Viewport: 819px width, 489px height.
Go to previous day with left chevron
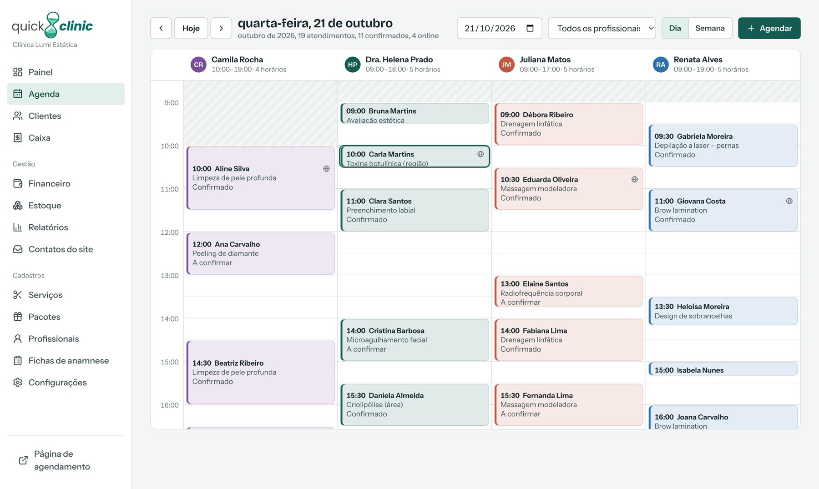[x=161, y=28]
